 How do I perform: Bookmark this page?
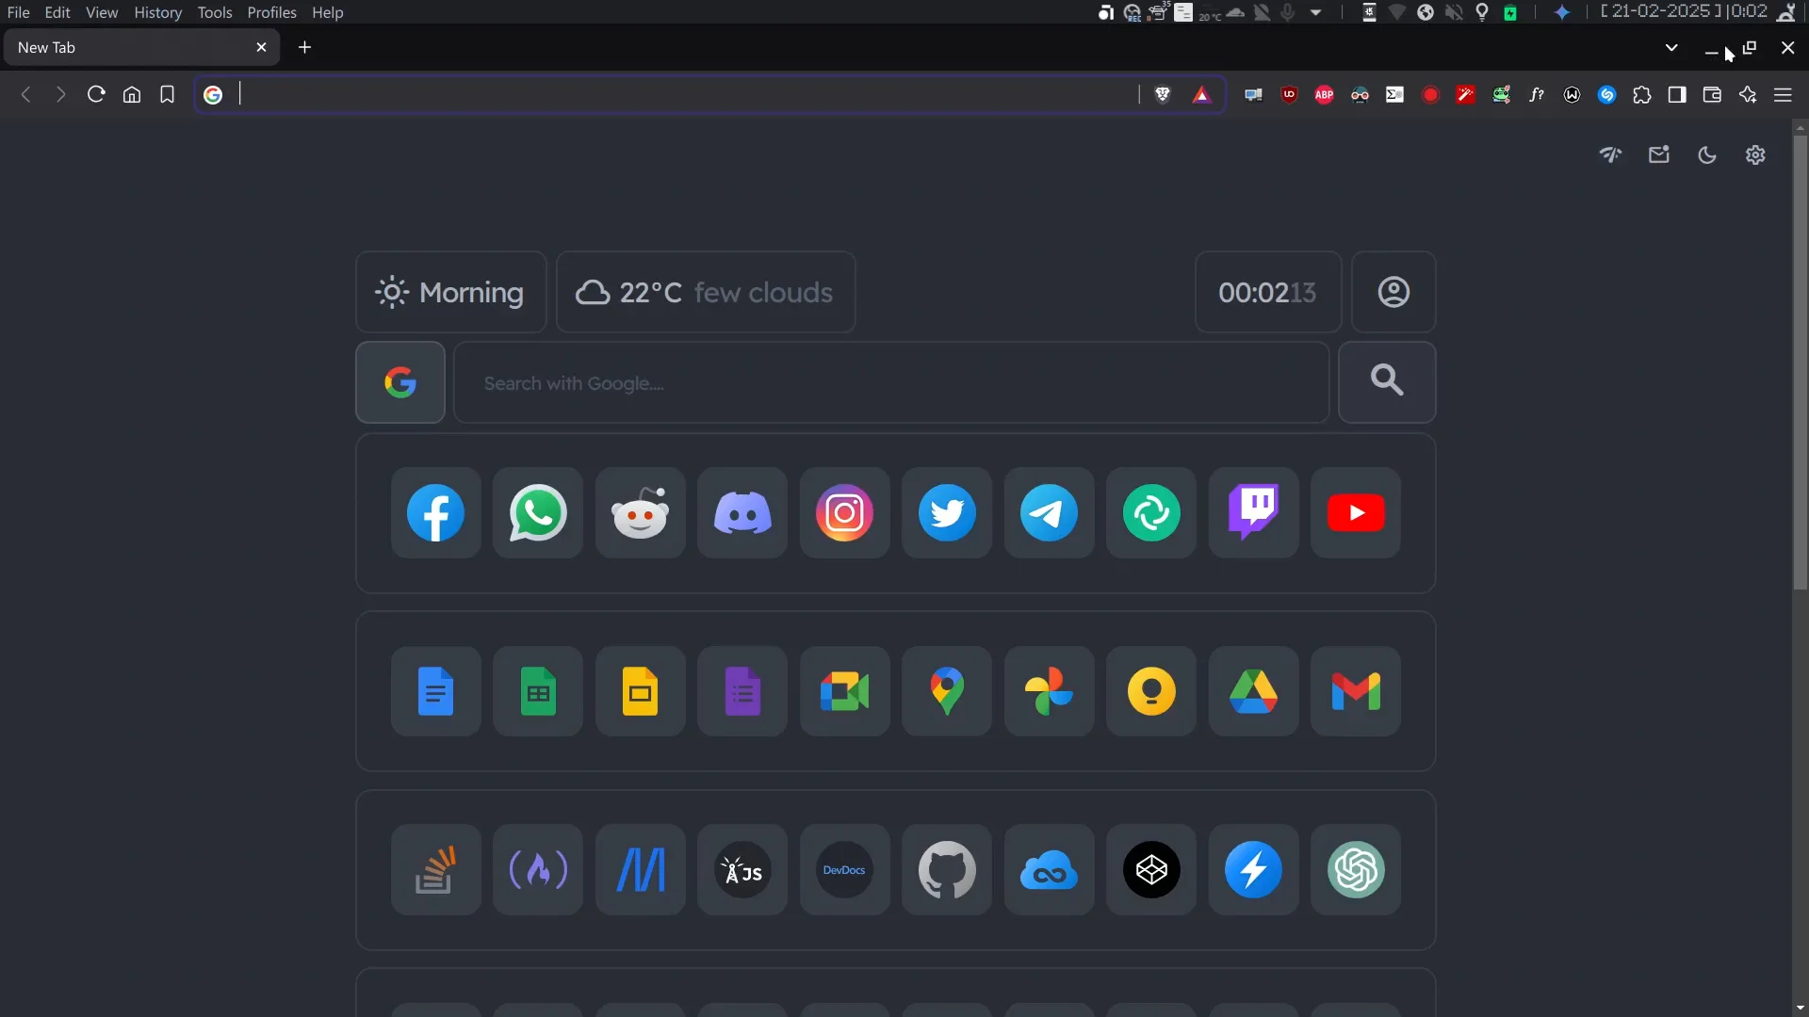click(x=167, y=94)
